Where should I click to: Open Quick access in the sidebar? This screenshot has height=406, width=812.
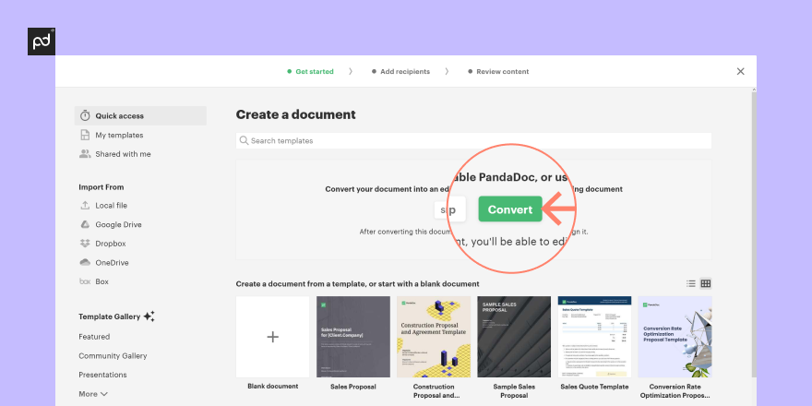pyautogui.click(x=140, y=116)
